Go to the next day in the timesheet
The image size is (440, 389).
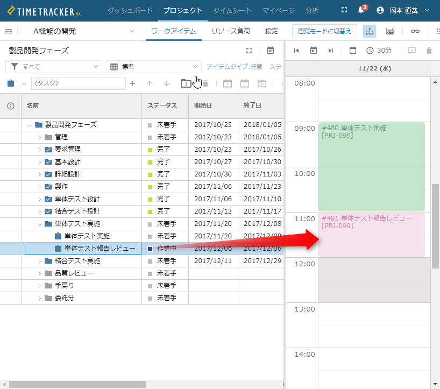click(x=331, y=51)
